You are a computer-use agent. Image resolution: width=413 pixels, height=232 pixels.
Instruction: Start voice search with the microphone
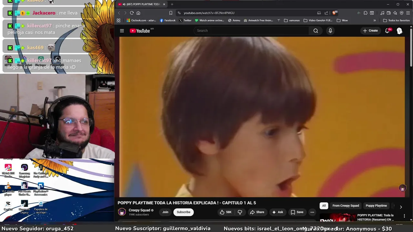pyautogui.click(x=330, y=31)
